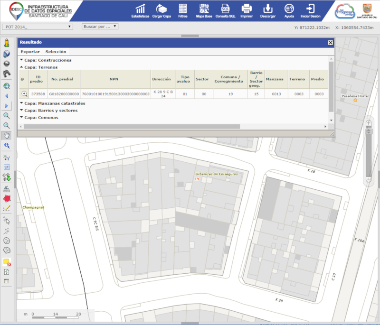
Task: Click the Ayuda button
Action: coord(289,10)
